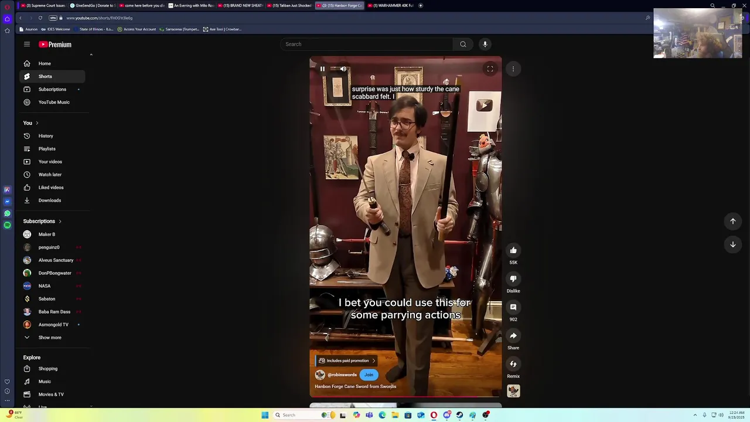The height and width of the screenshot is (422, 750).
Task: Collapse the guide with hamburger menu
Action: point(27,44)
